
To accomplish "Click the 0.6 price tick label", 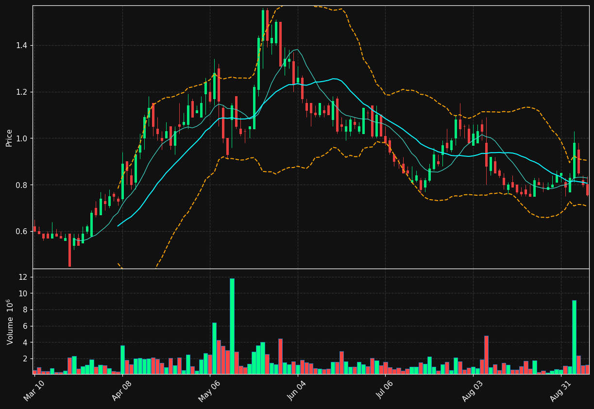I will click(x=22, y=231).
